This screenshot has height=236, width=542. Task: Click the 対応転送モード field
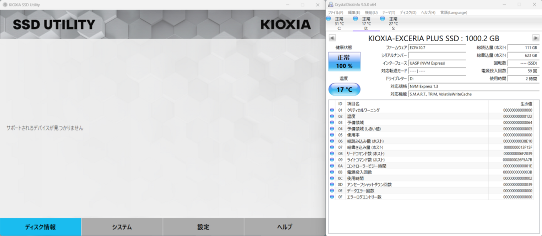click(437, 71)
